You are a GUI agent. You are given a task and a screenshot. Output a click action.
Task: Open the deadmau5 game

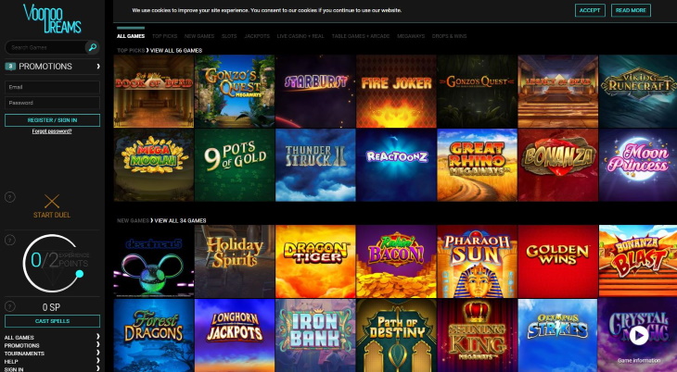[x=154, y=261]
